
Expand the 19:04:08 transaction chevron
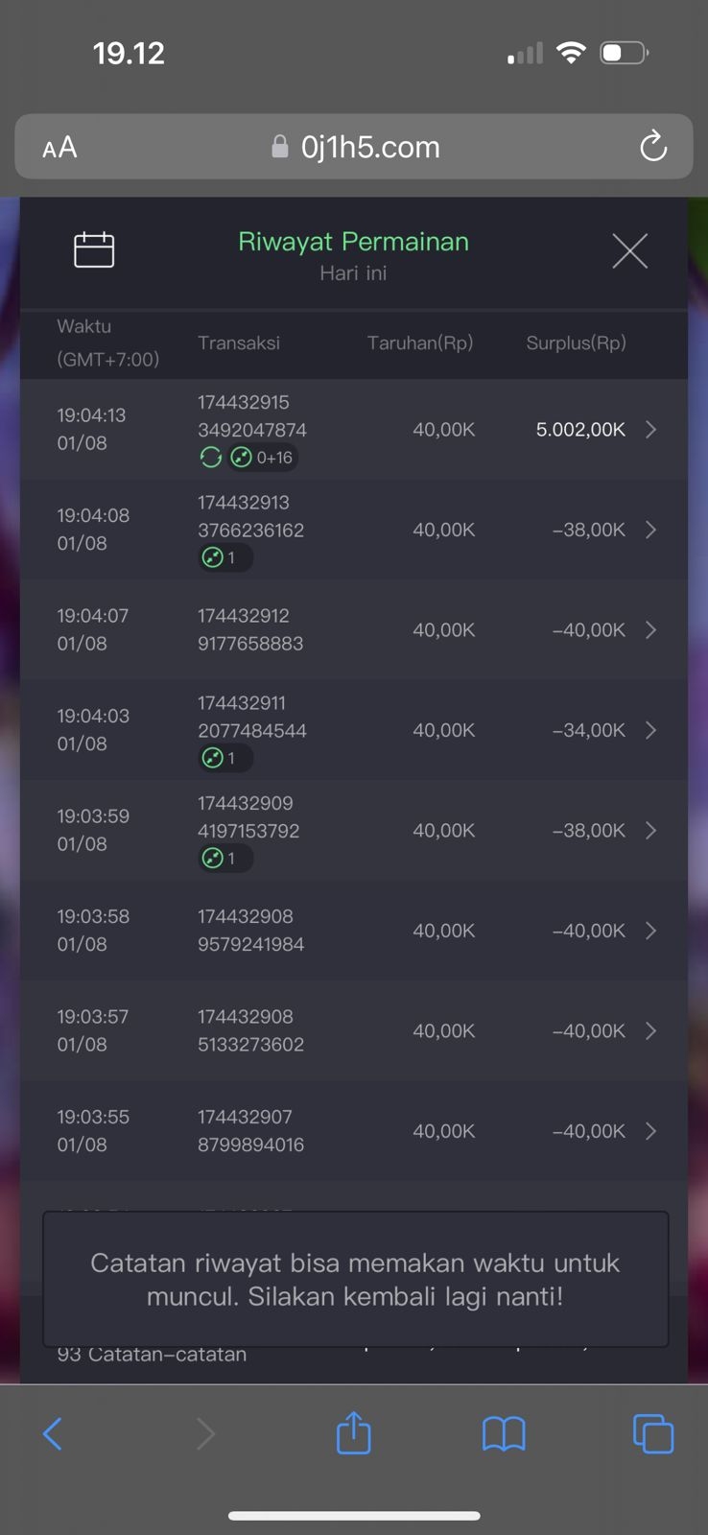[x=651, y=530]
